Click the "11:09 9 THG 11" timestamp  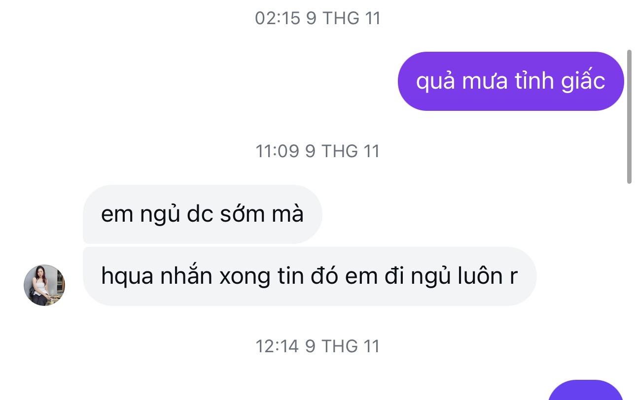[318, 151]
